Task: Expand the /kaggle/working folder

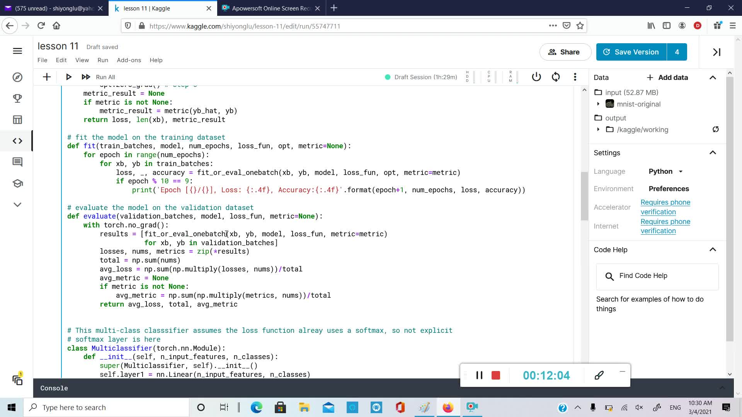Action: click(598, 130)
